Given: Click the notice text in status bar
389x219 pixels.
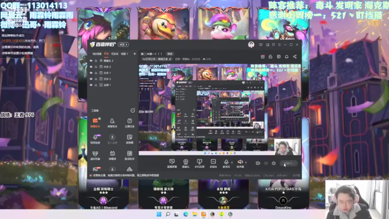Looking at the screenshot, I should 126,175.
